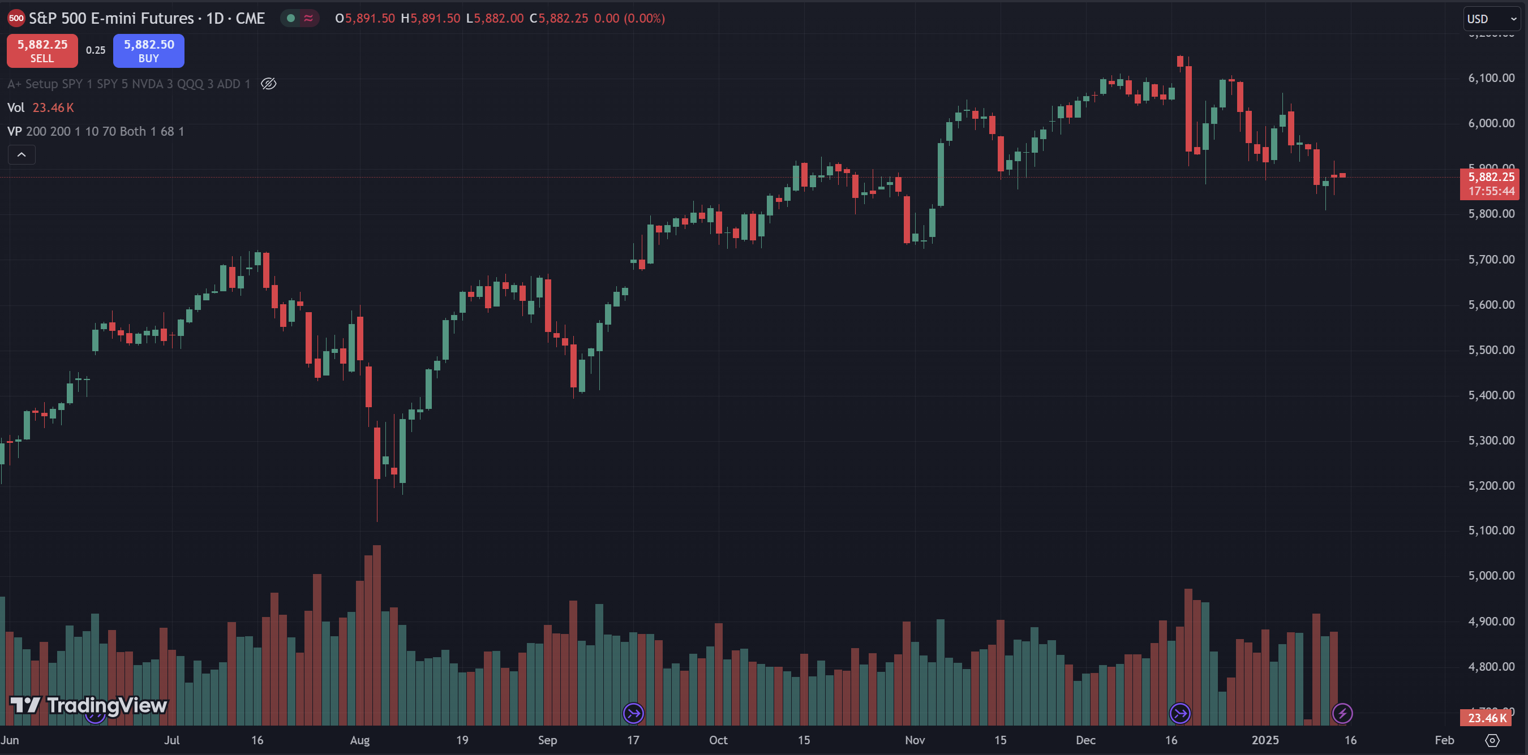Toggle visibility of the A+ Setup indicator
Viewport: 1528px width, 755px height.
pos(269,84)
